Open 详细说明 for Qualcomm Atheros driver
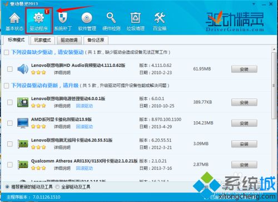278x202 pixels. tap(62, 168)
